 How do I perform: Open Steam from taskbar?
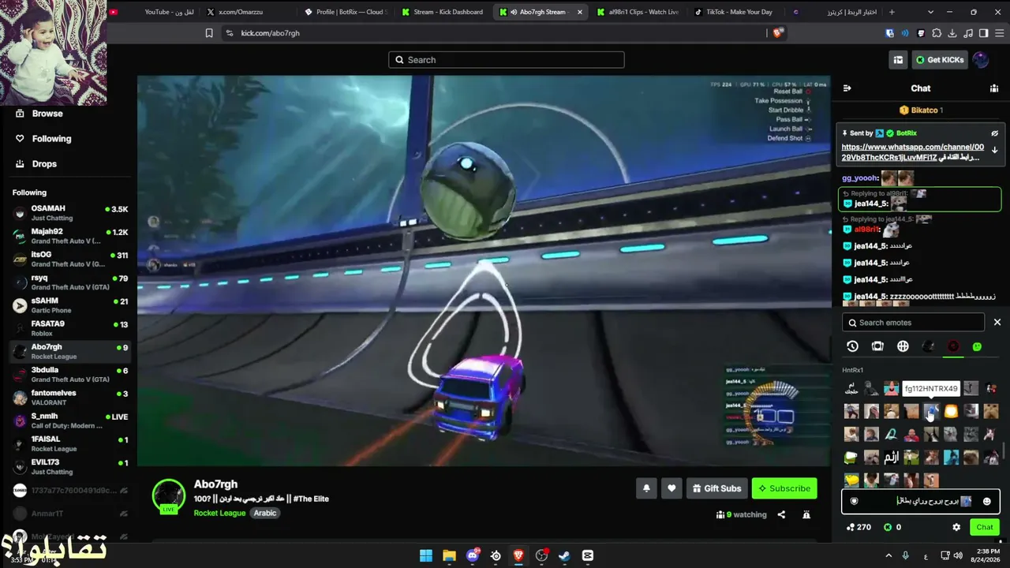pos(564,555)
